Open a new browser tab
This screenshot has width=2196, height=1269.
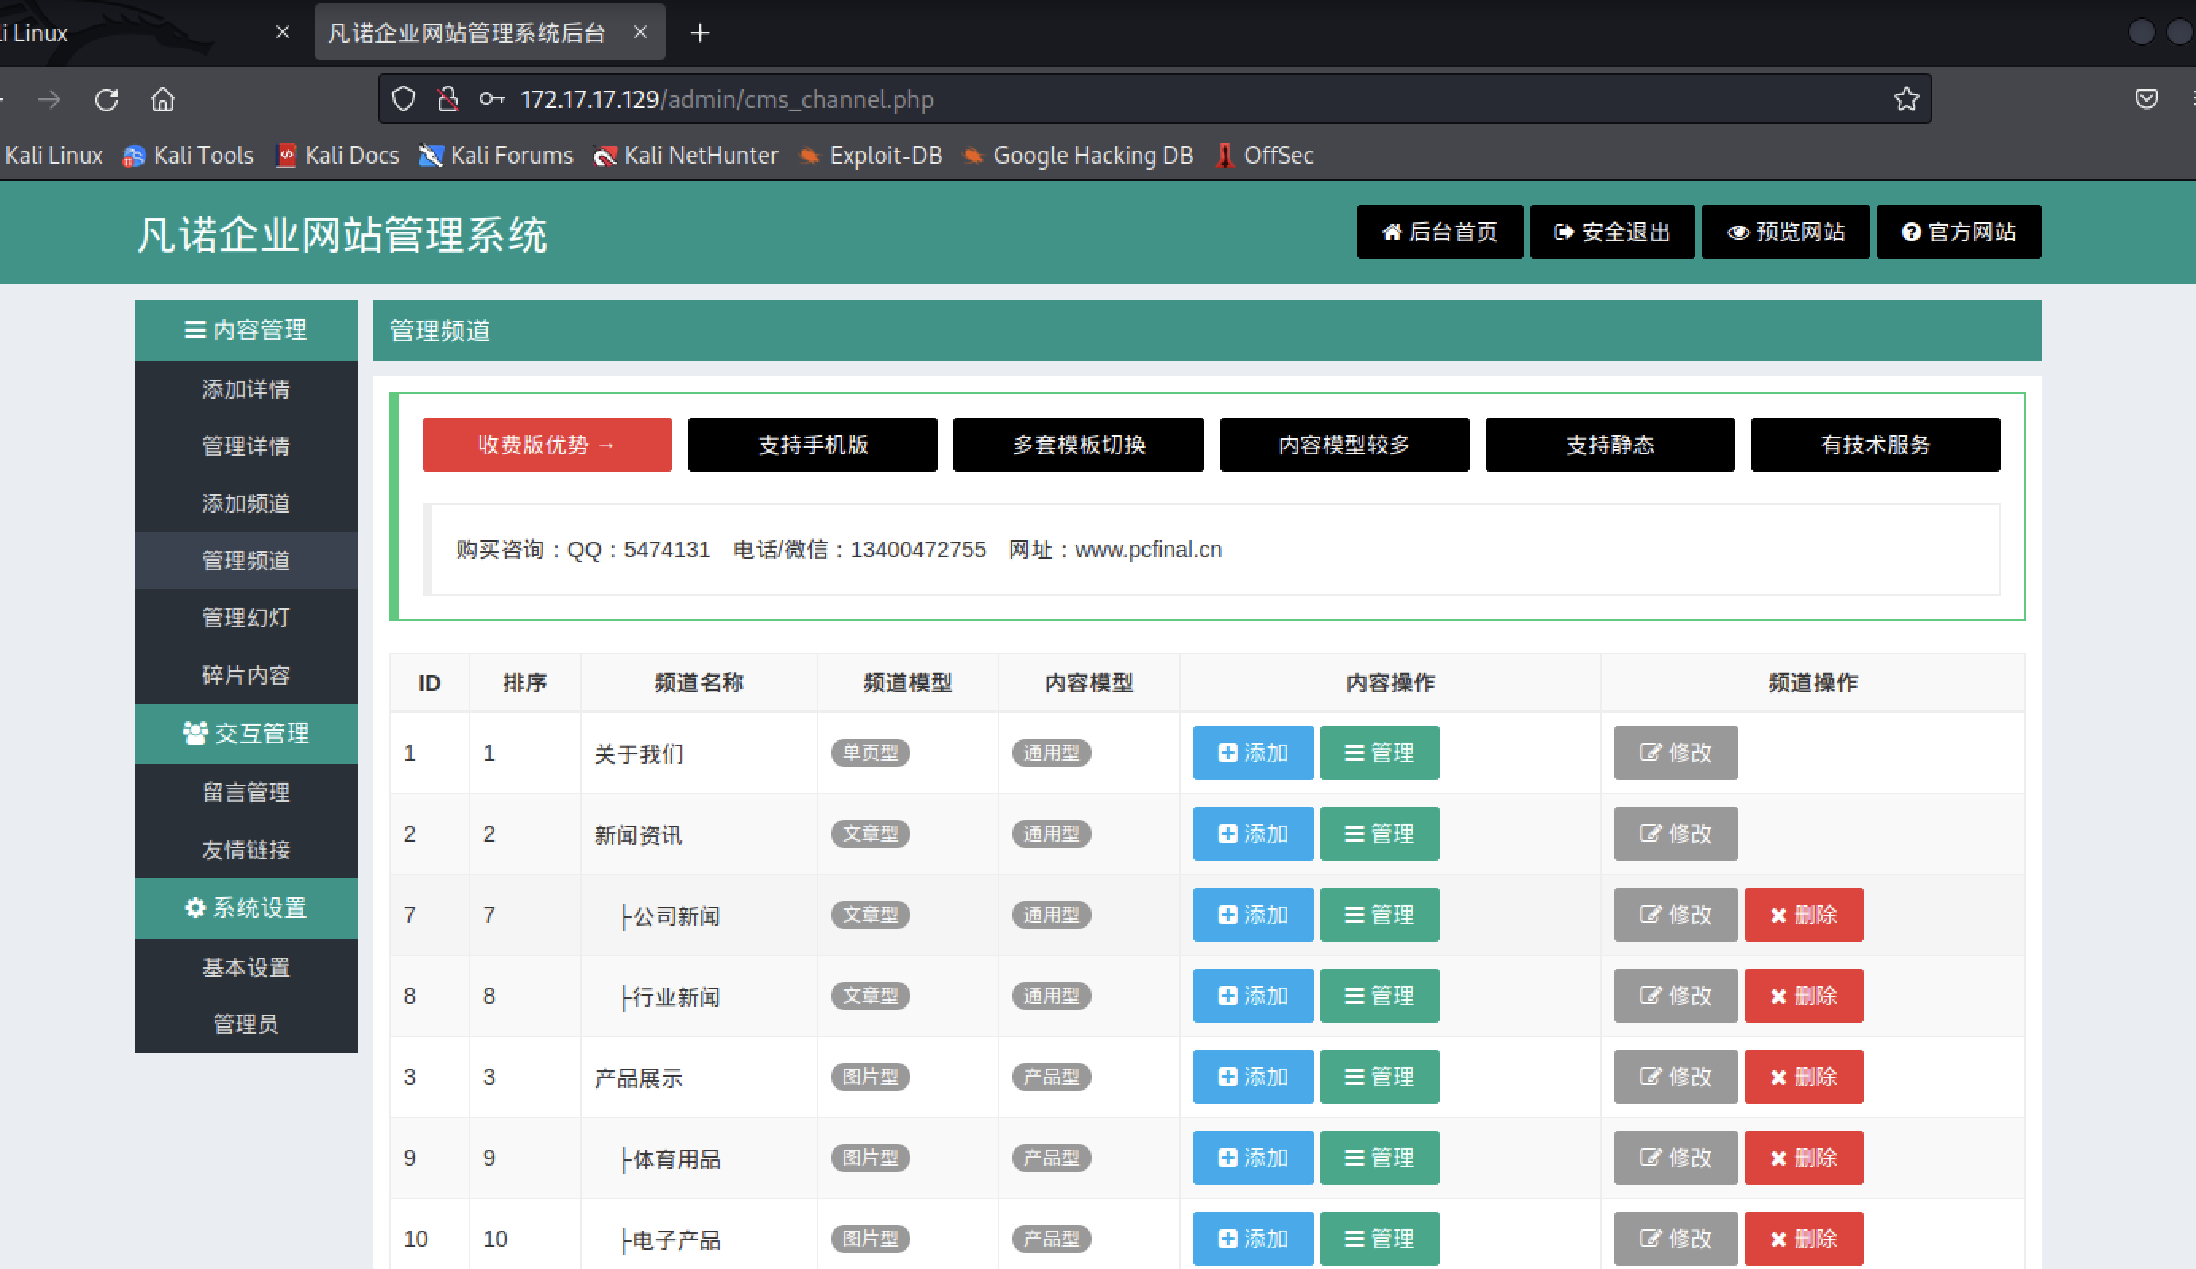tap(700, 33)
